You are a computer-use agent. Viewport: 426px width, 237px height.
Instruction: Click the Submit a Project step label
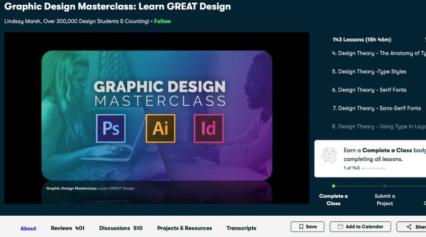(x=385, y=200)
